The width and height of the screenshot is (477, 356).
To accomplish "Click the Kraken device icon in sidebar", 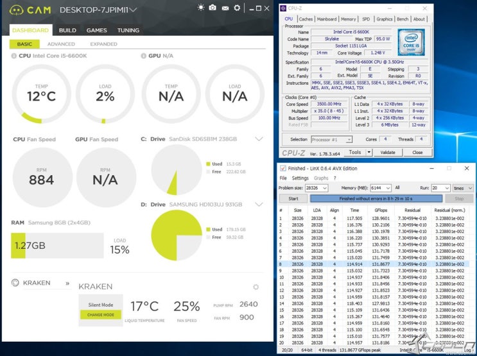I will click(x=15, y=283).
